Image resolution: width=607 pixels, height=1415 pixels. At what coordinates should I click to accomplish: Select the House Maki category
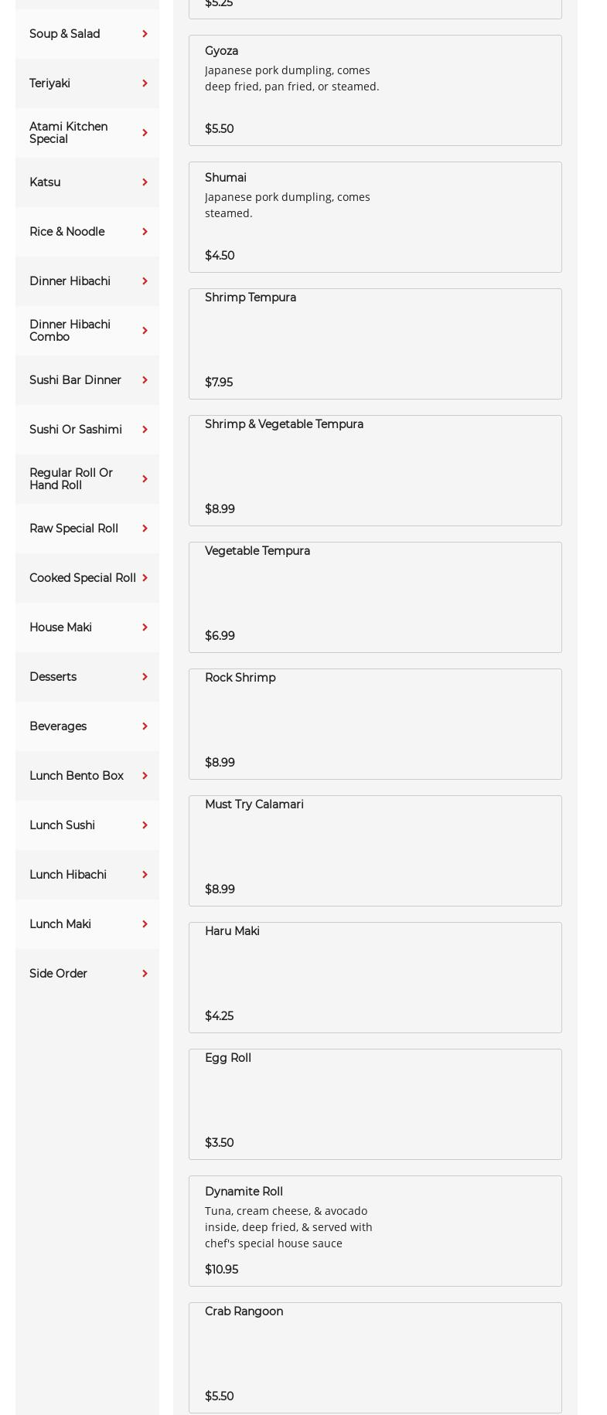[60, 628]
